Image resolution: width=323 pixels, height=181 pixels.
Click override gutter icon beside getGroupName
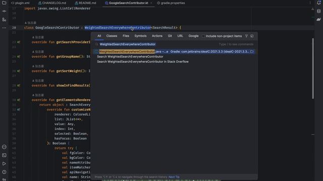pos(19,56)
